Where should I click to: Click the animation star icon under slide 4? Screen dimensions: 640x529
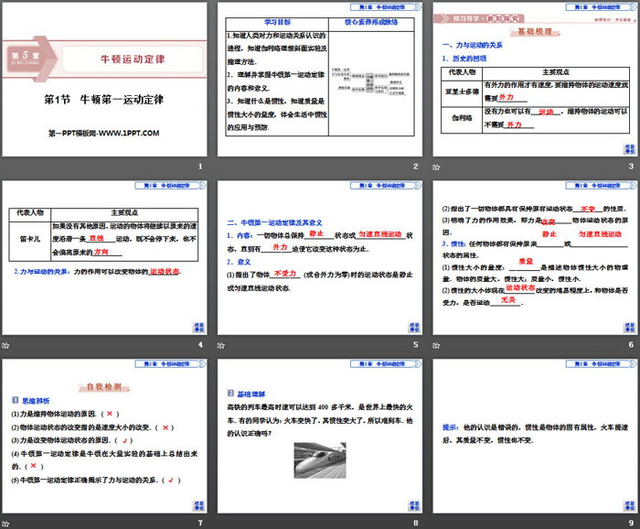coord(5,344)
